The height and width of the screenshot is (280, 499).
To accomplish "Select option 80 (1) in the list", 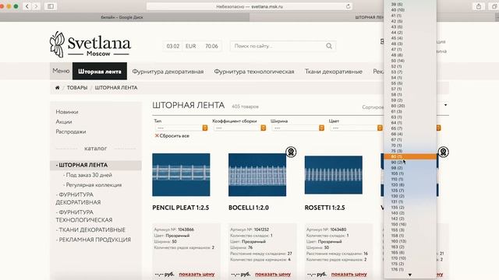I will pyautogui.click(x=411, y=156).
